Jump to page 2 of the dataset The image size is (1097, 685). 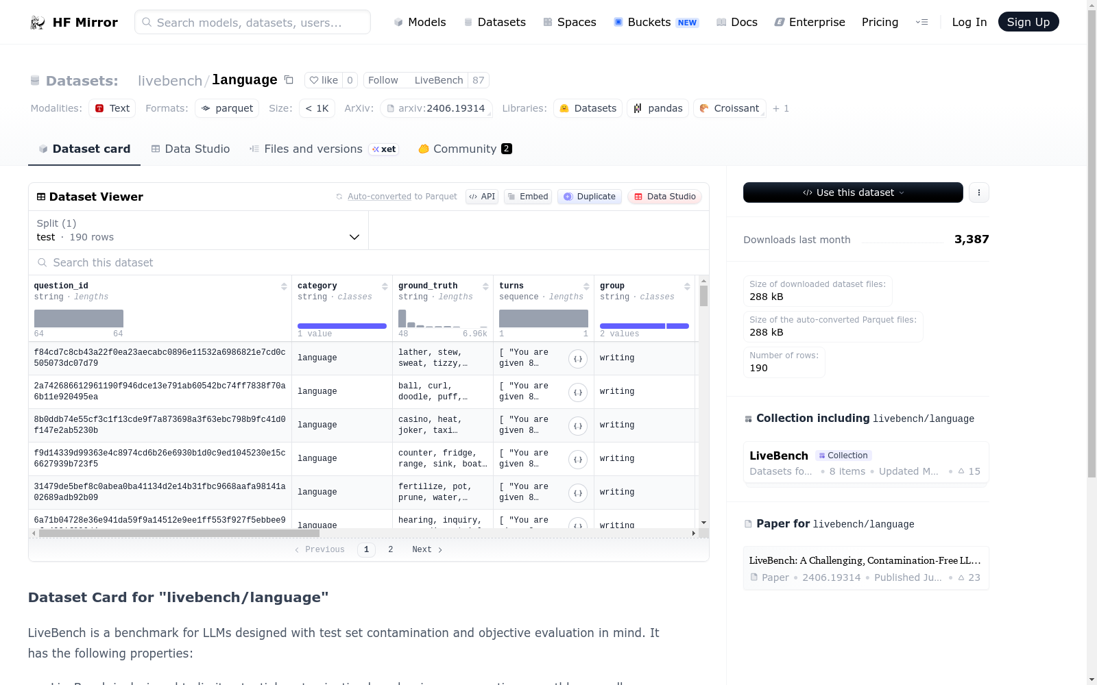[x=391, y=549]
